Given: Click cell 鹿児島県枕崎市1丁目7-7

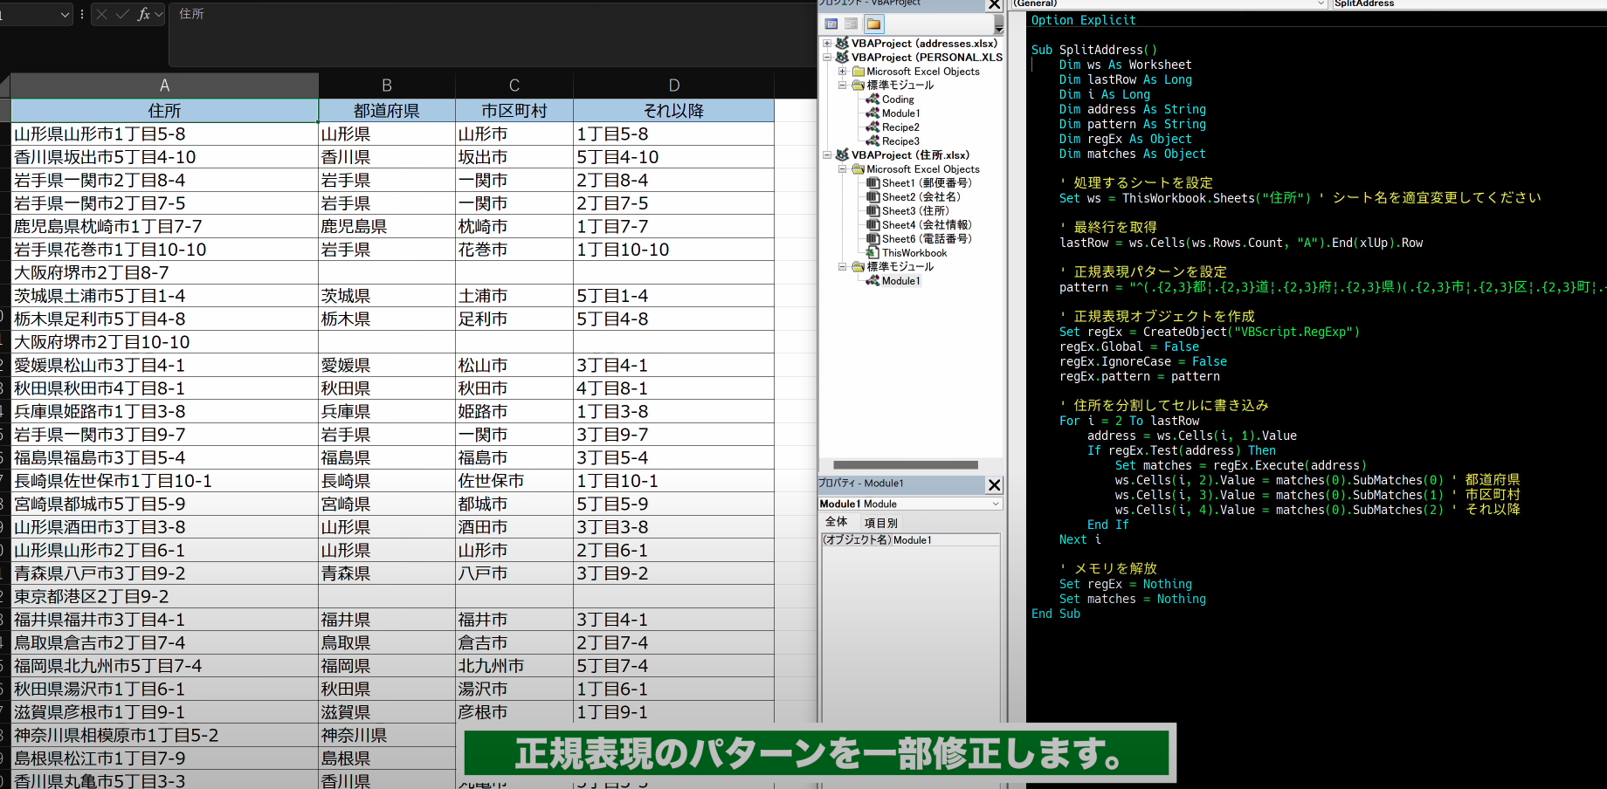Looking at the screenshot, I should click(164, 226).
